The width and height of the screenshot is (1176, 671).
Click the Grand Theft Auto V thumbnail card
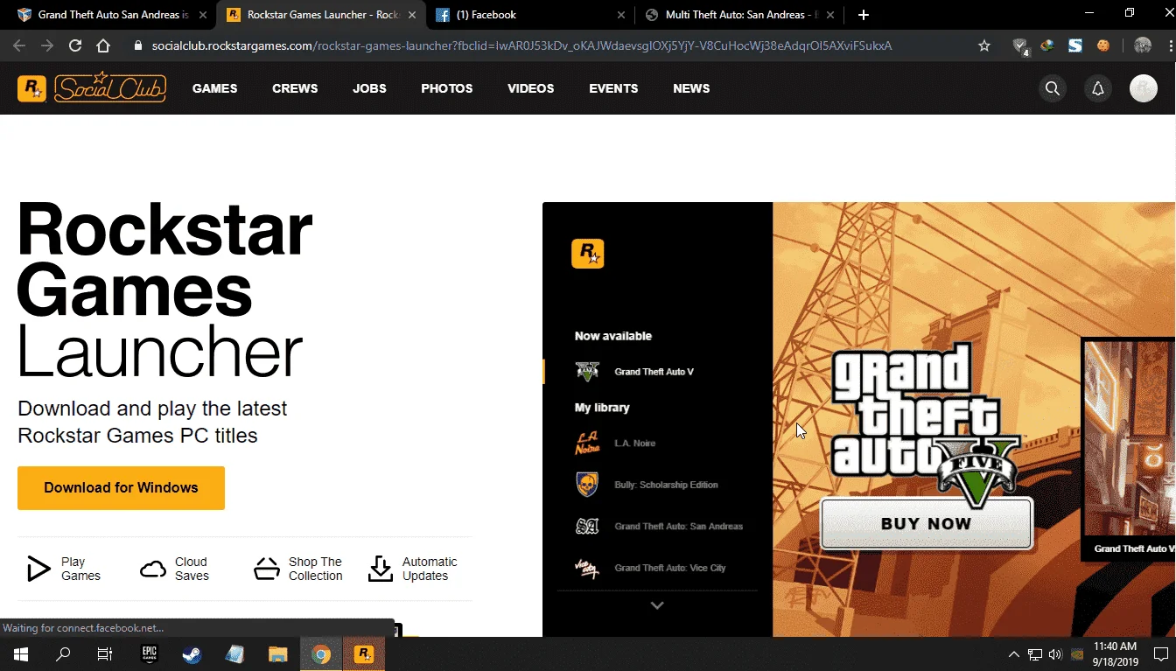[1129, 451]
